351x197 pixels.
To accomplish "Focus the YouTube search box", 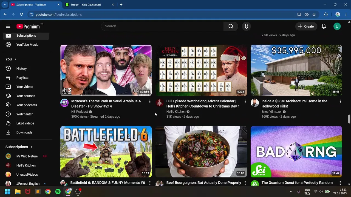I will (x=162, y=26).
